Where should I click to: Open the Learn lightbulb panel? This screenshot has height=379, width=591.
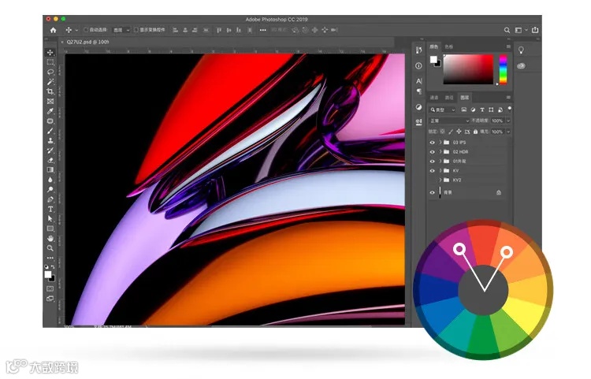coord(522,50)
